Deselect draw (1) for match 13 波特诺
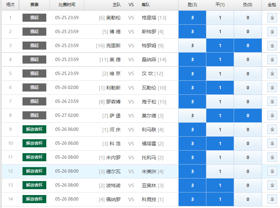 [220, 185]
